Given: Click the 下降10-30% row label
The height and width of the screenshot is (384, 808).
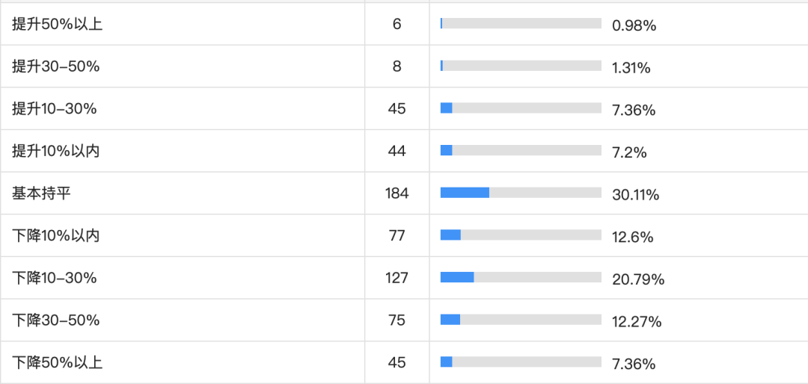Looking at the screenshot, I should (55, 278).
